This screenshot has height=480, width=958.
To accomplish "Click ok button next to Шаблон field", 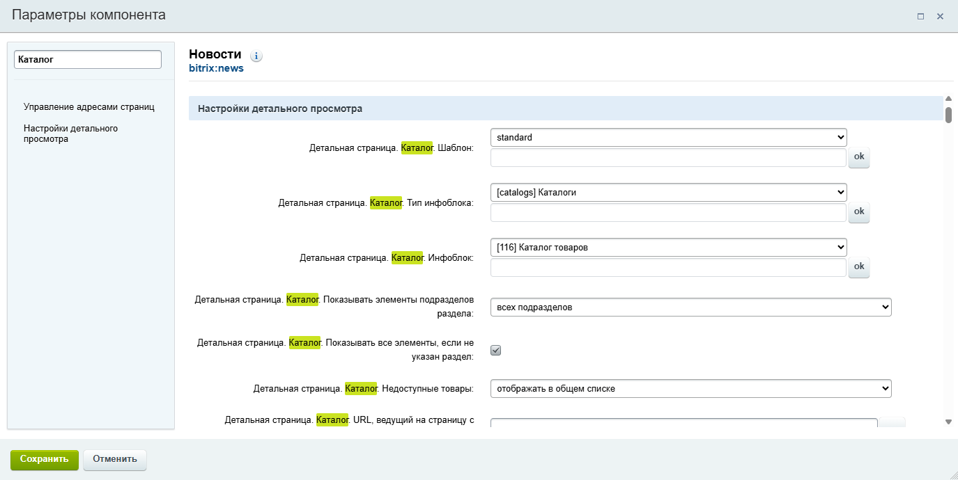I will (859, 157).
